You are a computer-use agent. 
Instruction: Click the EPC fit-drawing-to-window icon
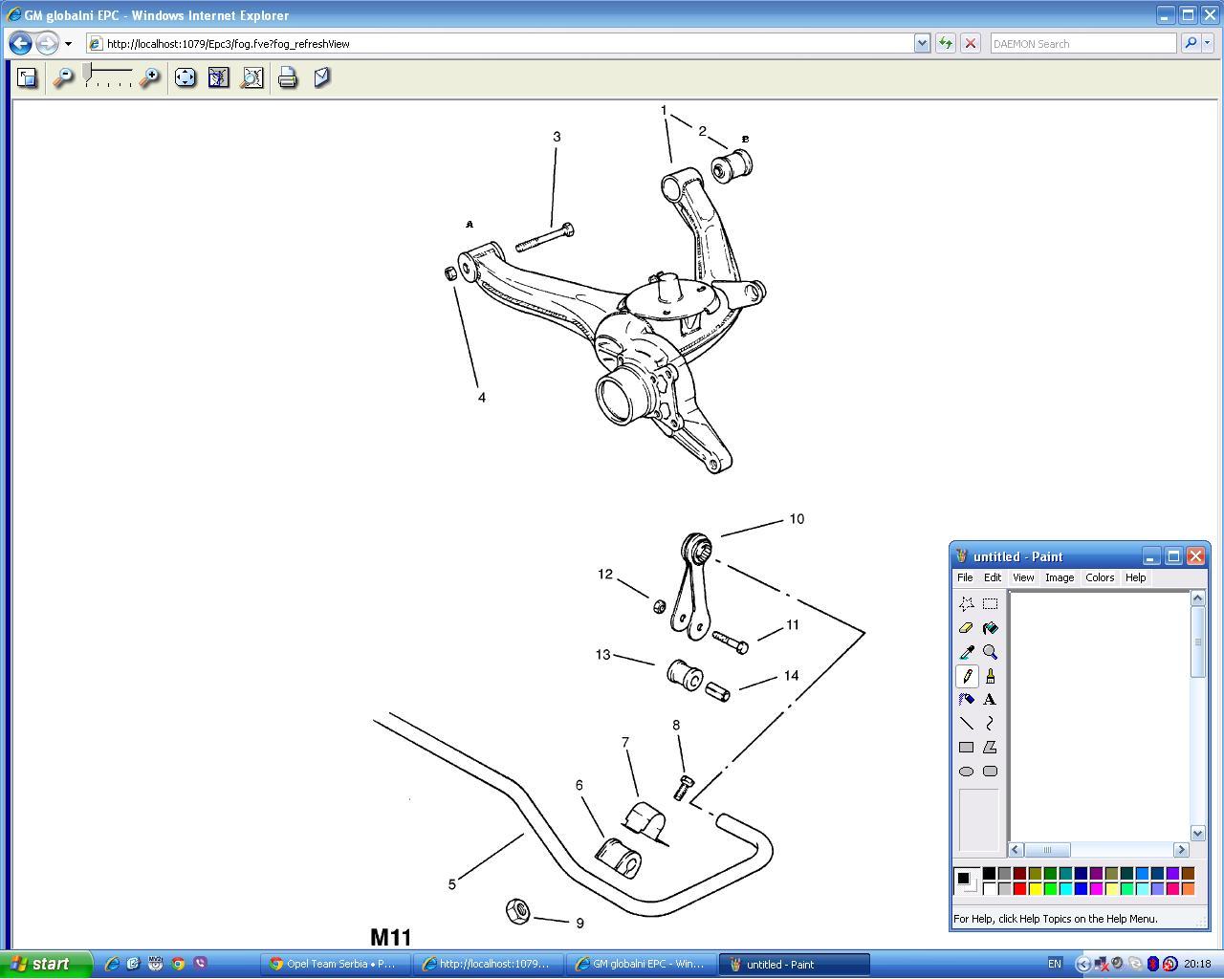219,78
